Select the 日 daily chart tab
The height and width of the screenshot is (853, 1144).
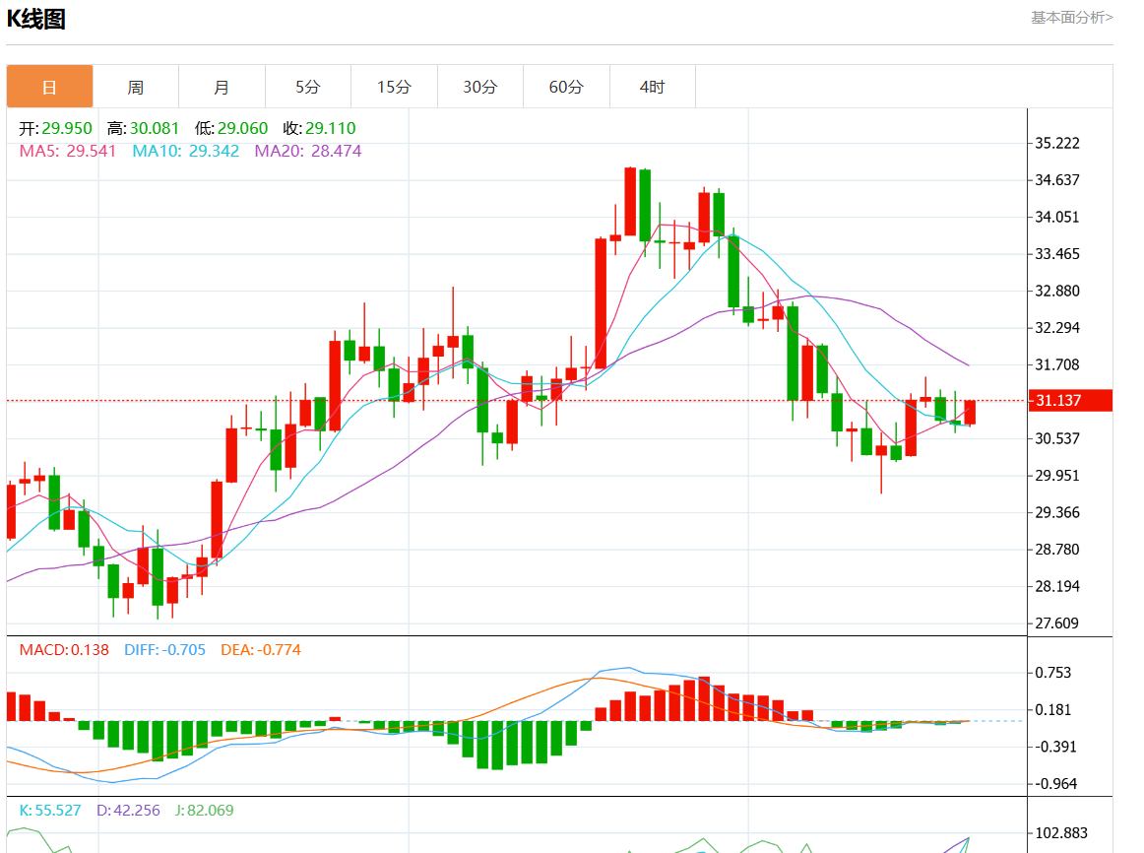coord(49,87)
